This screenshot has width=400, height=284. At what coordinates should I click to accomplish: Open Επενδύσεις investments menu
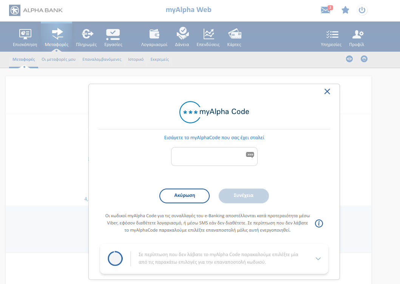tap(208, 37)
